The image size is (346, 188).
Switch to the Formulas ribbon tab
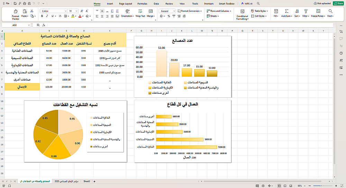(x=142, y=3)
